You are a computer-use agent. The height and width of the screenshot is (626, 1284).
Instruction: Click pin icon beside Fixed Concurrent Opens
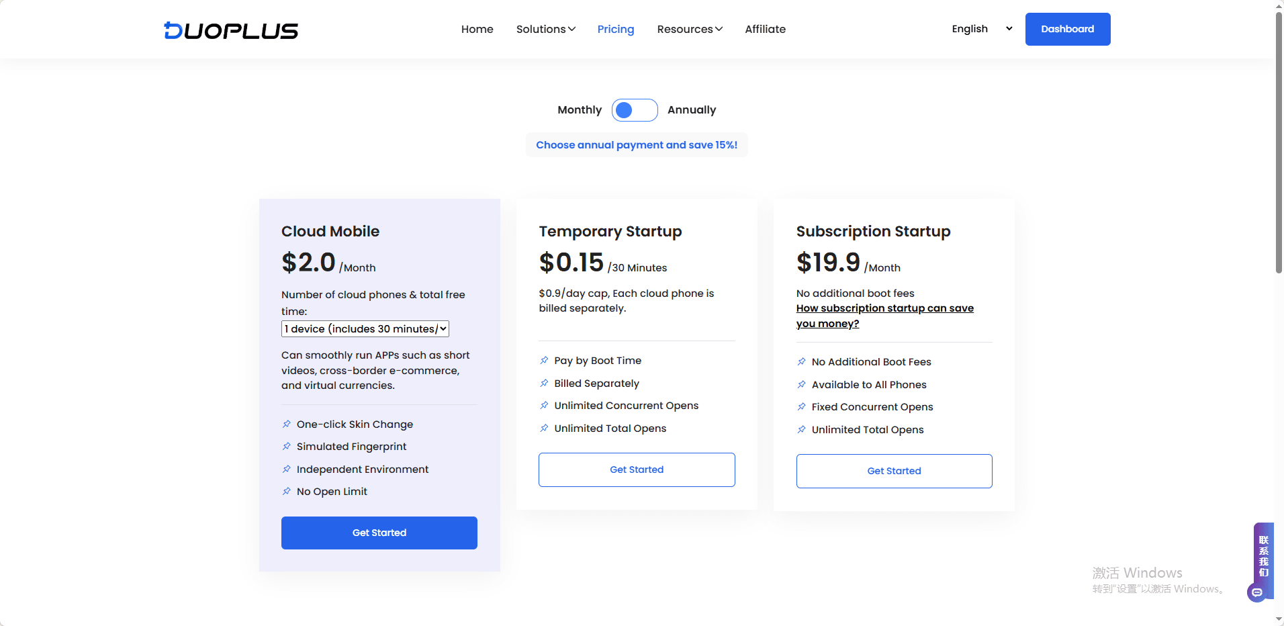click(x=801, y=406)
